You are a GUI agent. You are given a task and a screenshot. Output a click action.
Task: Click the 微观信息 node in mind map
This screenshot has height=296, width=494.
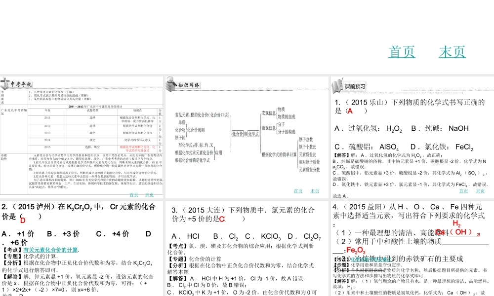(268, 128)
